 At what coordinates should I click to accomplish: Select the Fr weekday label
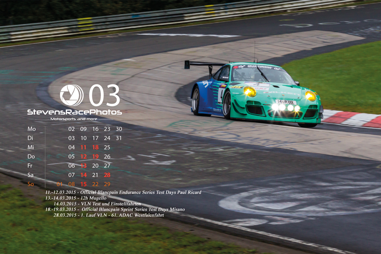(30, 165)
